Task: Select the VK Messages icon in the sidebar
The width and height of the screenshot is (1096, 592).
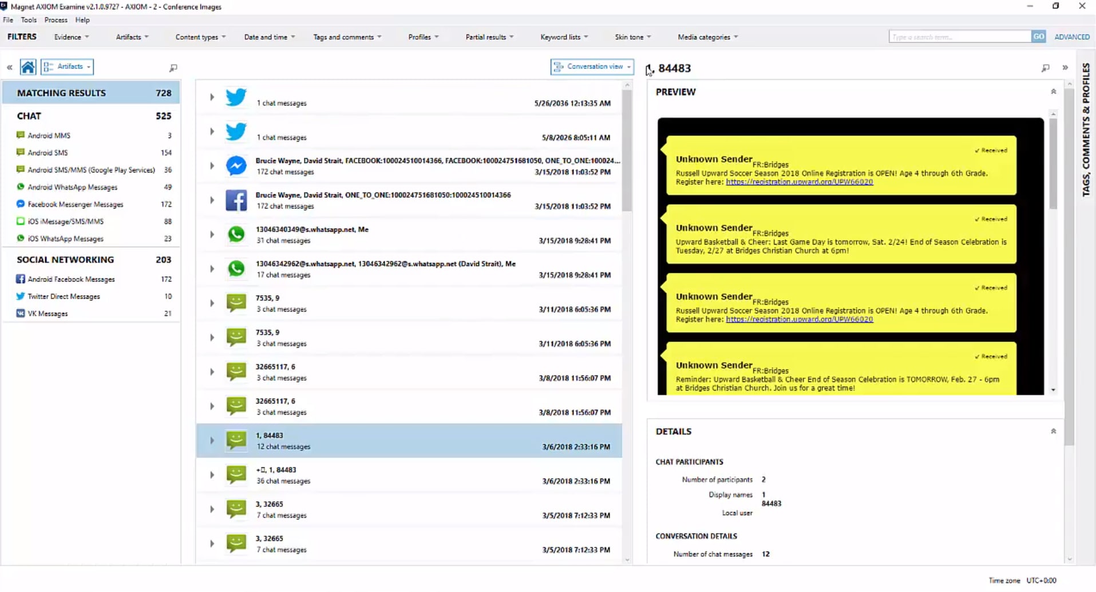Action: (x=20, y=313)
